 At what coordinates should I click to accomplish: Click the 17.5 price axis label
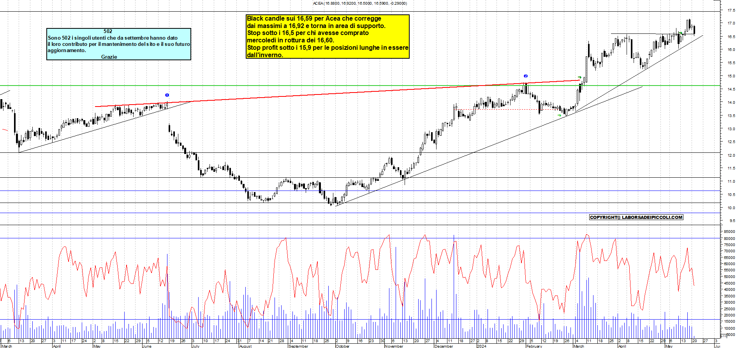click(731, 10)
